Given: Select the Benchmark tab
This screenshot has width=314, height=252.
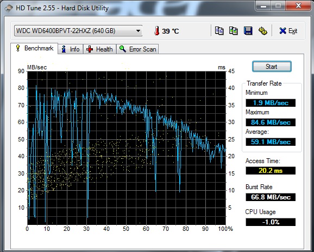Looking at the screenshot, I should [x=34, y=48].
